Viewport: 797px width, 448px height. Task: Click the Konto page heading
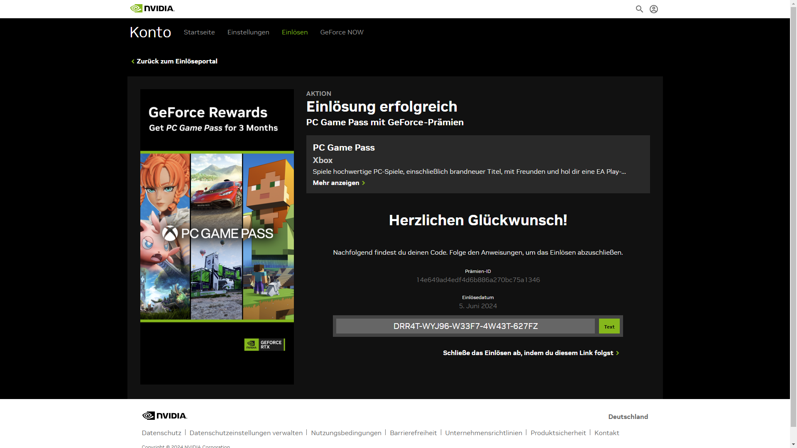point(150,32)
